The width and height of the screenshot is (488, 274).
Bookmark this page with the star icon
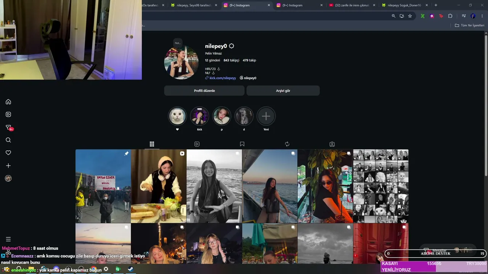coord(410,16)
